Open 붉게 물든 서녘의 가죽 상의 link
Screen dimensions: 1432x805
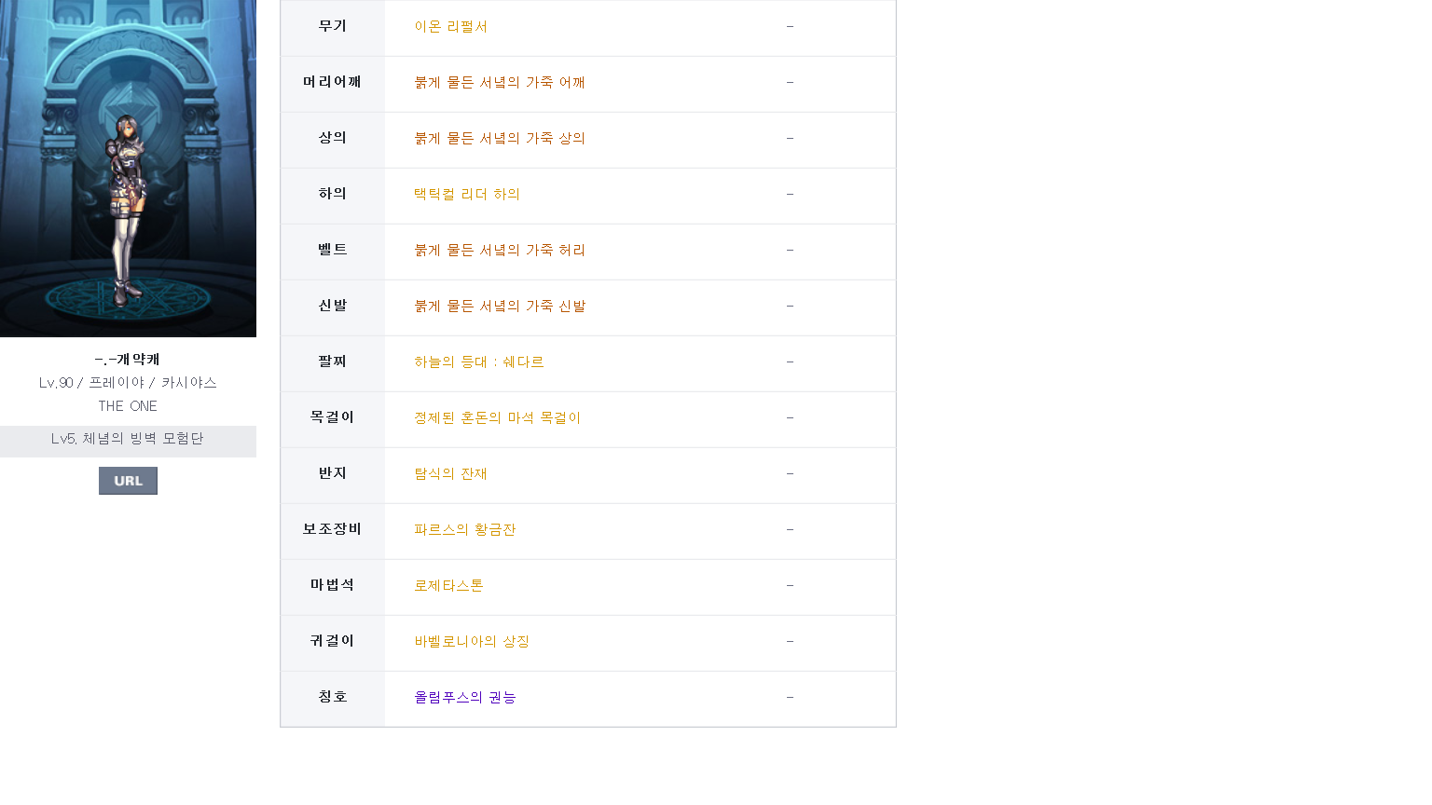pyautogui.click(x=500, y=139)
